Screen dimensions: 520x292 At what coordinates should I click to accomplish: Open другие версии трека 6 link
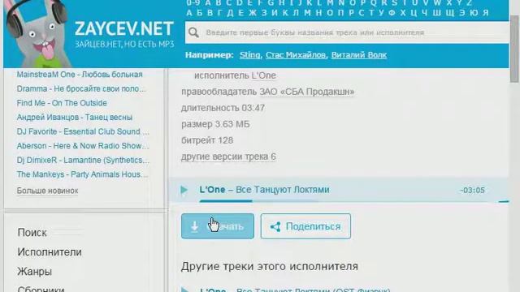click(x=228, y=157)
